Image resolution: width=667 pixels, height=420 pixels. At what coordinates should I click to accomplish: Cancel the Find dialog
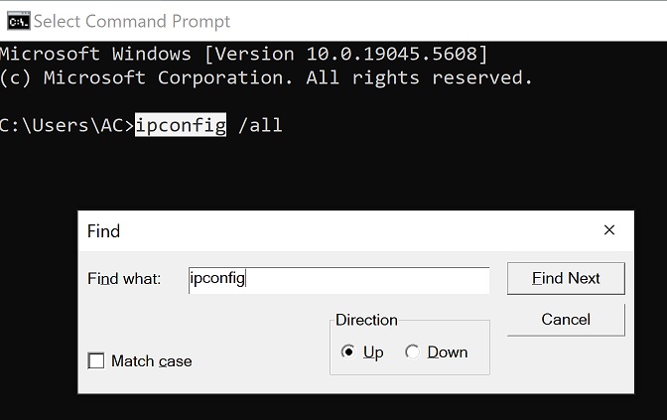566,320
